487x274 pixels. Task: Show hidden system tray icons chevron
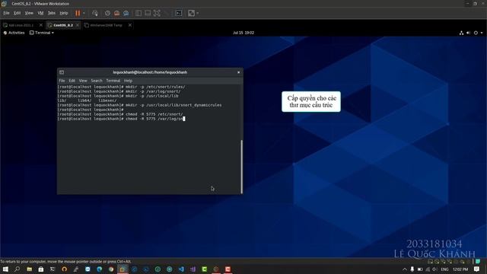[x=404, y=269]
